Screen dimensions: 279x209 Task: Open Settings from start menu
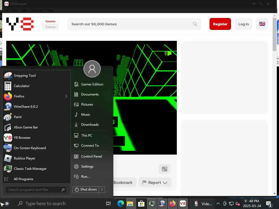[92, 167]
